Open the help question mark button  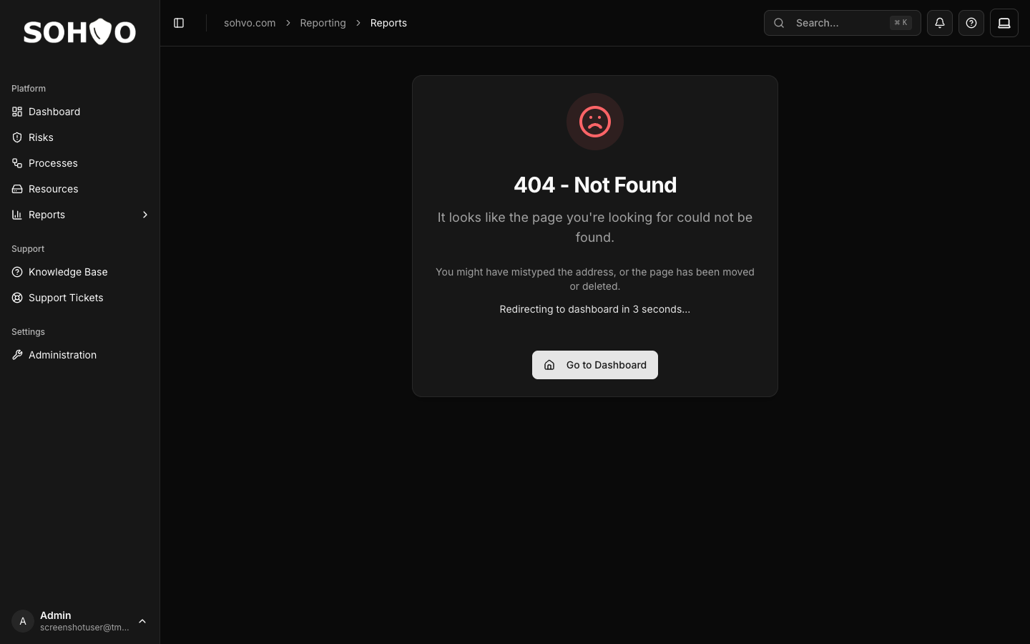click(x=971, y=23)
